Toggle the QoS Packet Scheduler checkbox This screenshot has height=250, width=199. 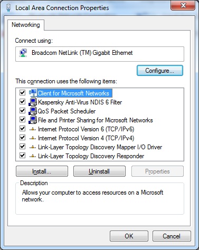click(x=22, y=111)
